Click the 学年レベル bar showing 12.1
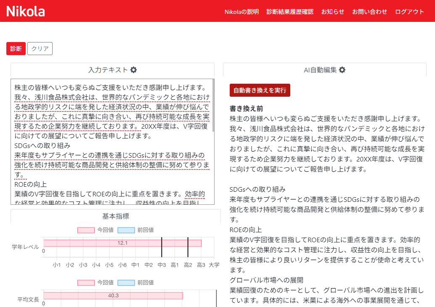 [122, 243]
